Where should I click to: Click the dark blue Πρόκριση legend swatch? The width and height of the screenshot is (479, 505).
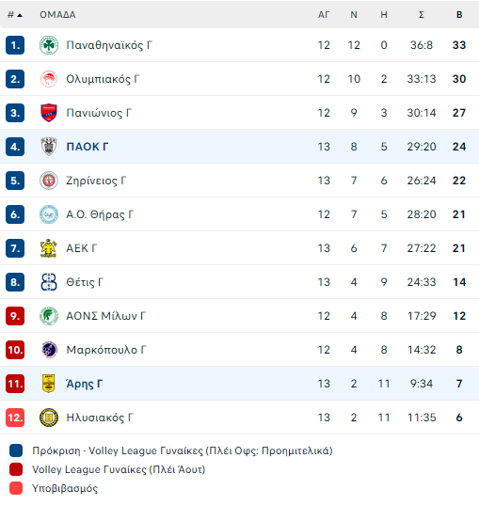tap(16, 450)
